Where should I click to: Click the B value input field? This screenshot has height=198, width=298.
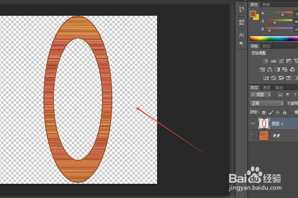tap(296, 30)
